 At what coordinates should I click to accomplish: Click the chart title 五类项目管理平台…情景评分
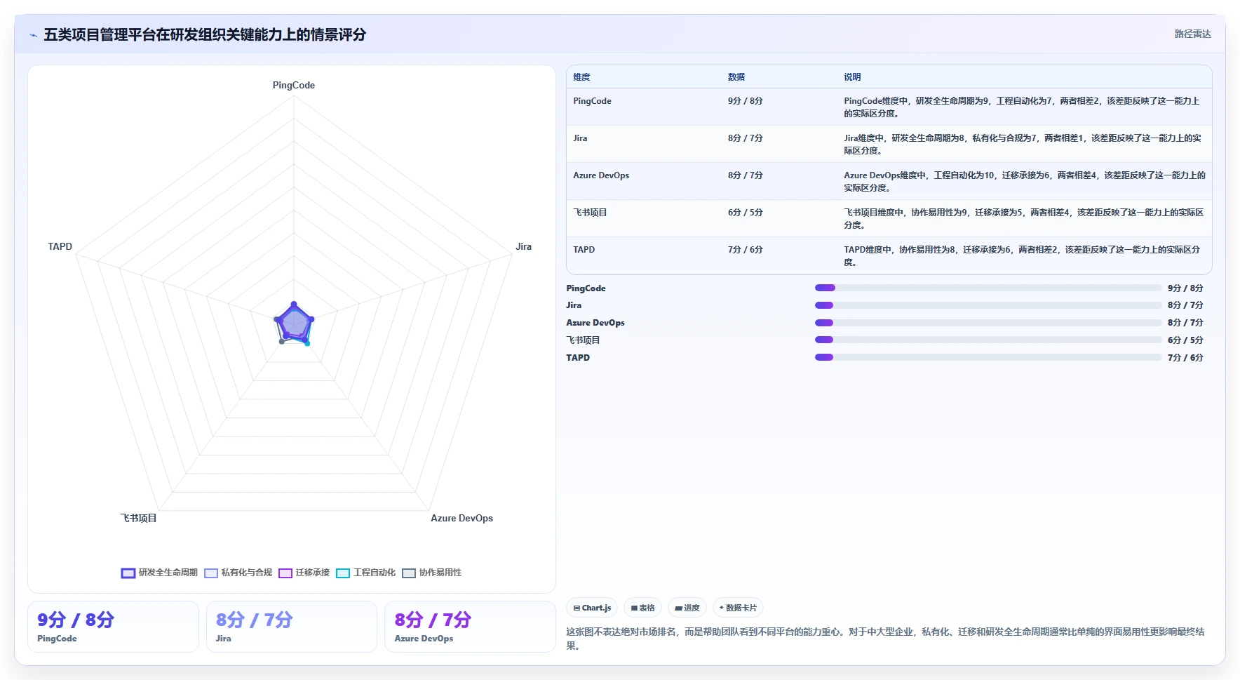(205, 35)
